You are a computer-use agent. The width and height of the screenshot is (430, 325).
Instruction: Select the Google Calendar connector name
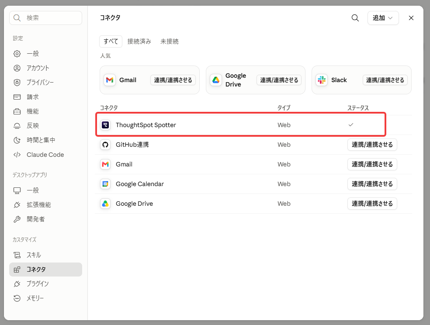tap(139, 184)
